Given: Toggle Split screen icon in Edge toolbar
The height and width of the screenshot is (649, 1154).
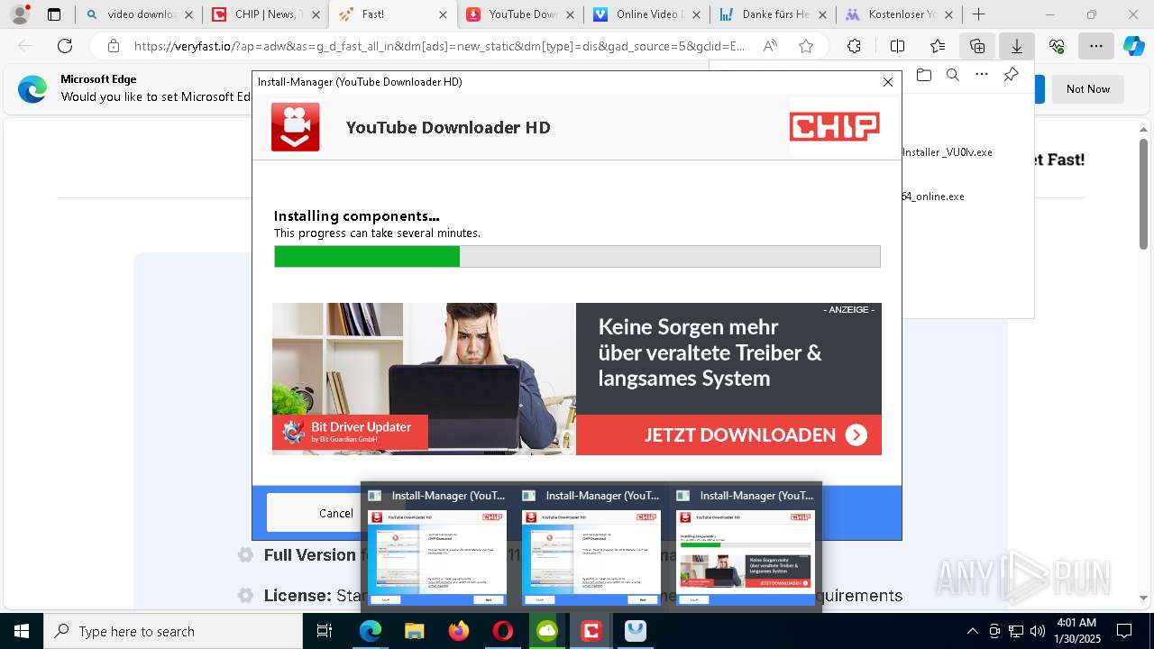Looking at the screenshot, I should coord(897,46).
